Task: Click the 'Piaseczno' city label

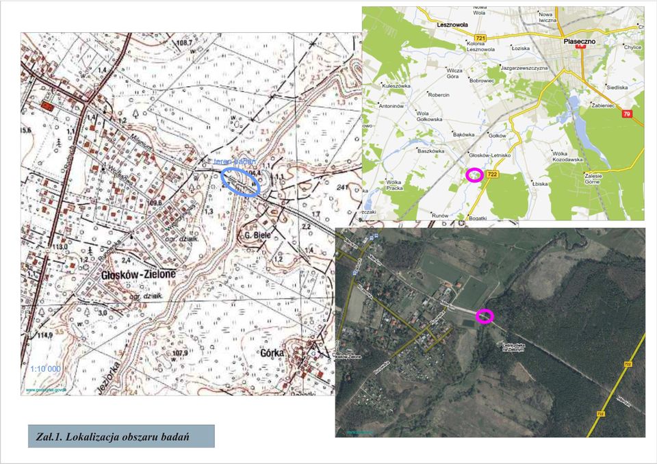Action: click(580, 41)
